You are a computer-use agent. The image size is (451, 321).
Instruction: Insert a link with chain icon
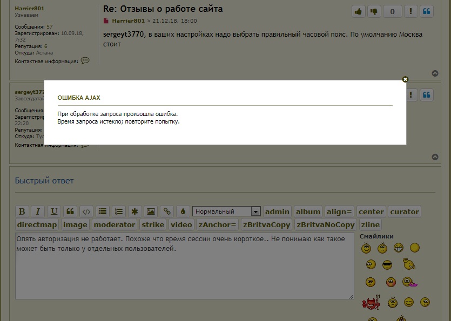coord(167,211)
